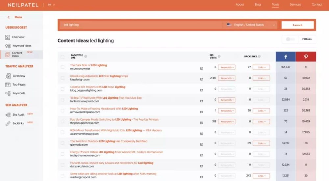Open external link for todayshomeowner.com row
Viewport: 329px width, 181px height.
point(201,155)
